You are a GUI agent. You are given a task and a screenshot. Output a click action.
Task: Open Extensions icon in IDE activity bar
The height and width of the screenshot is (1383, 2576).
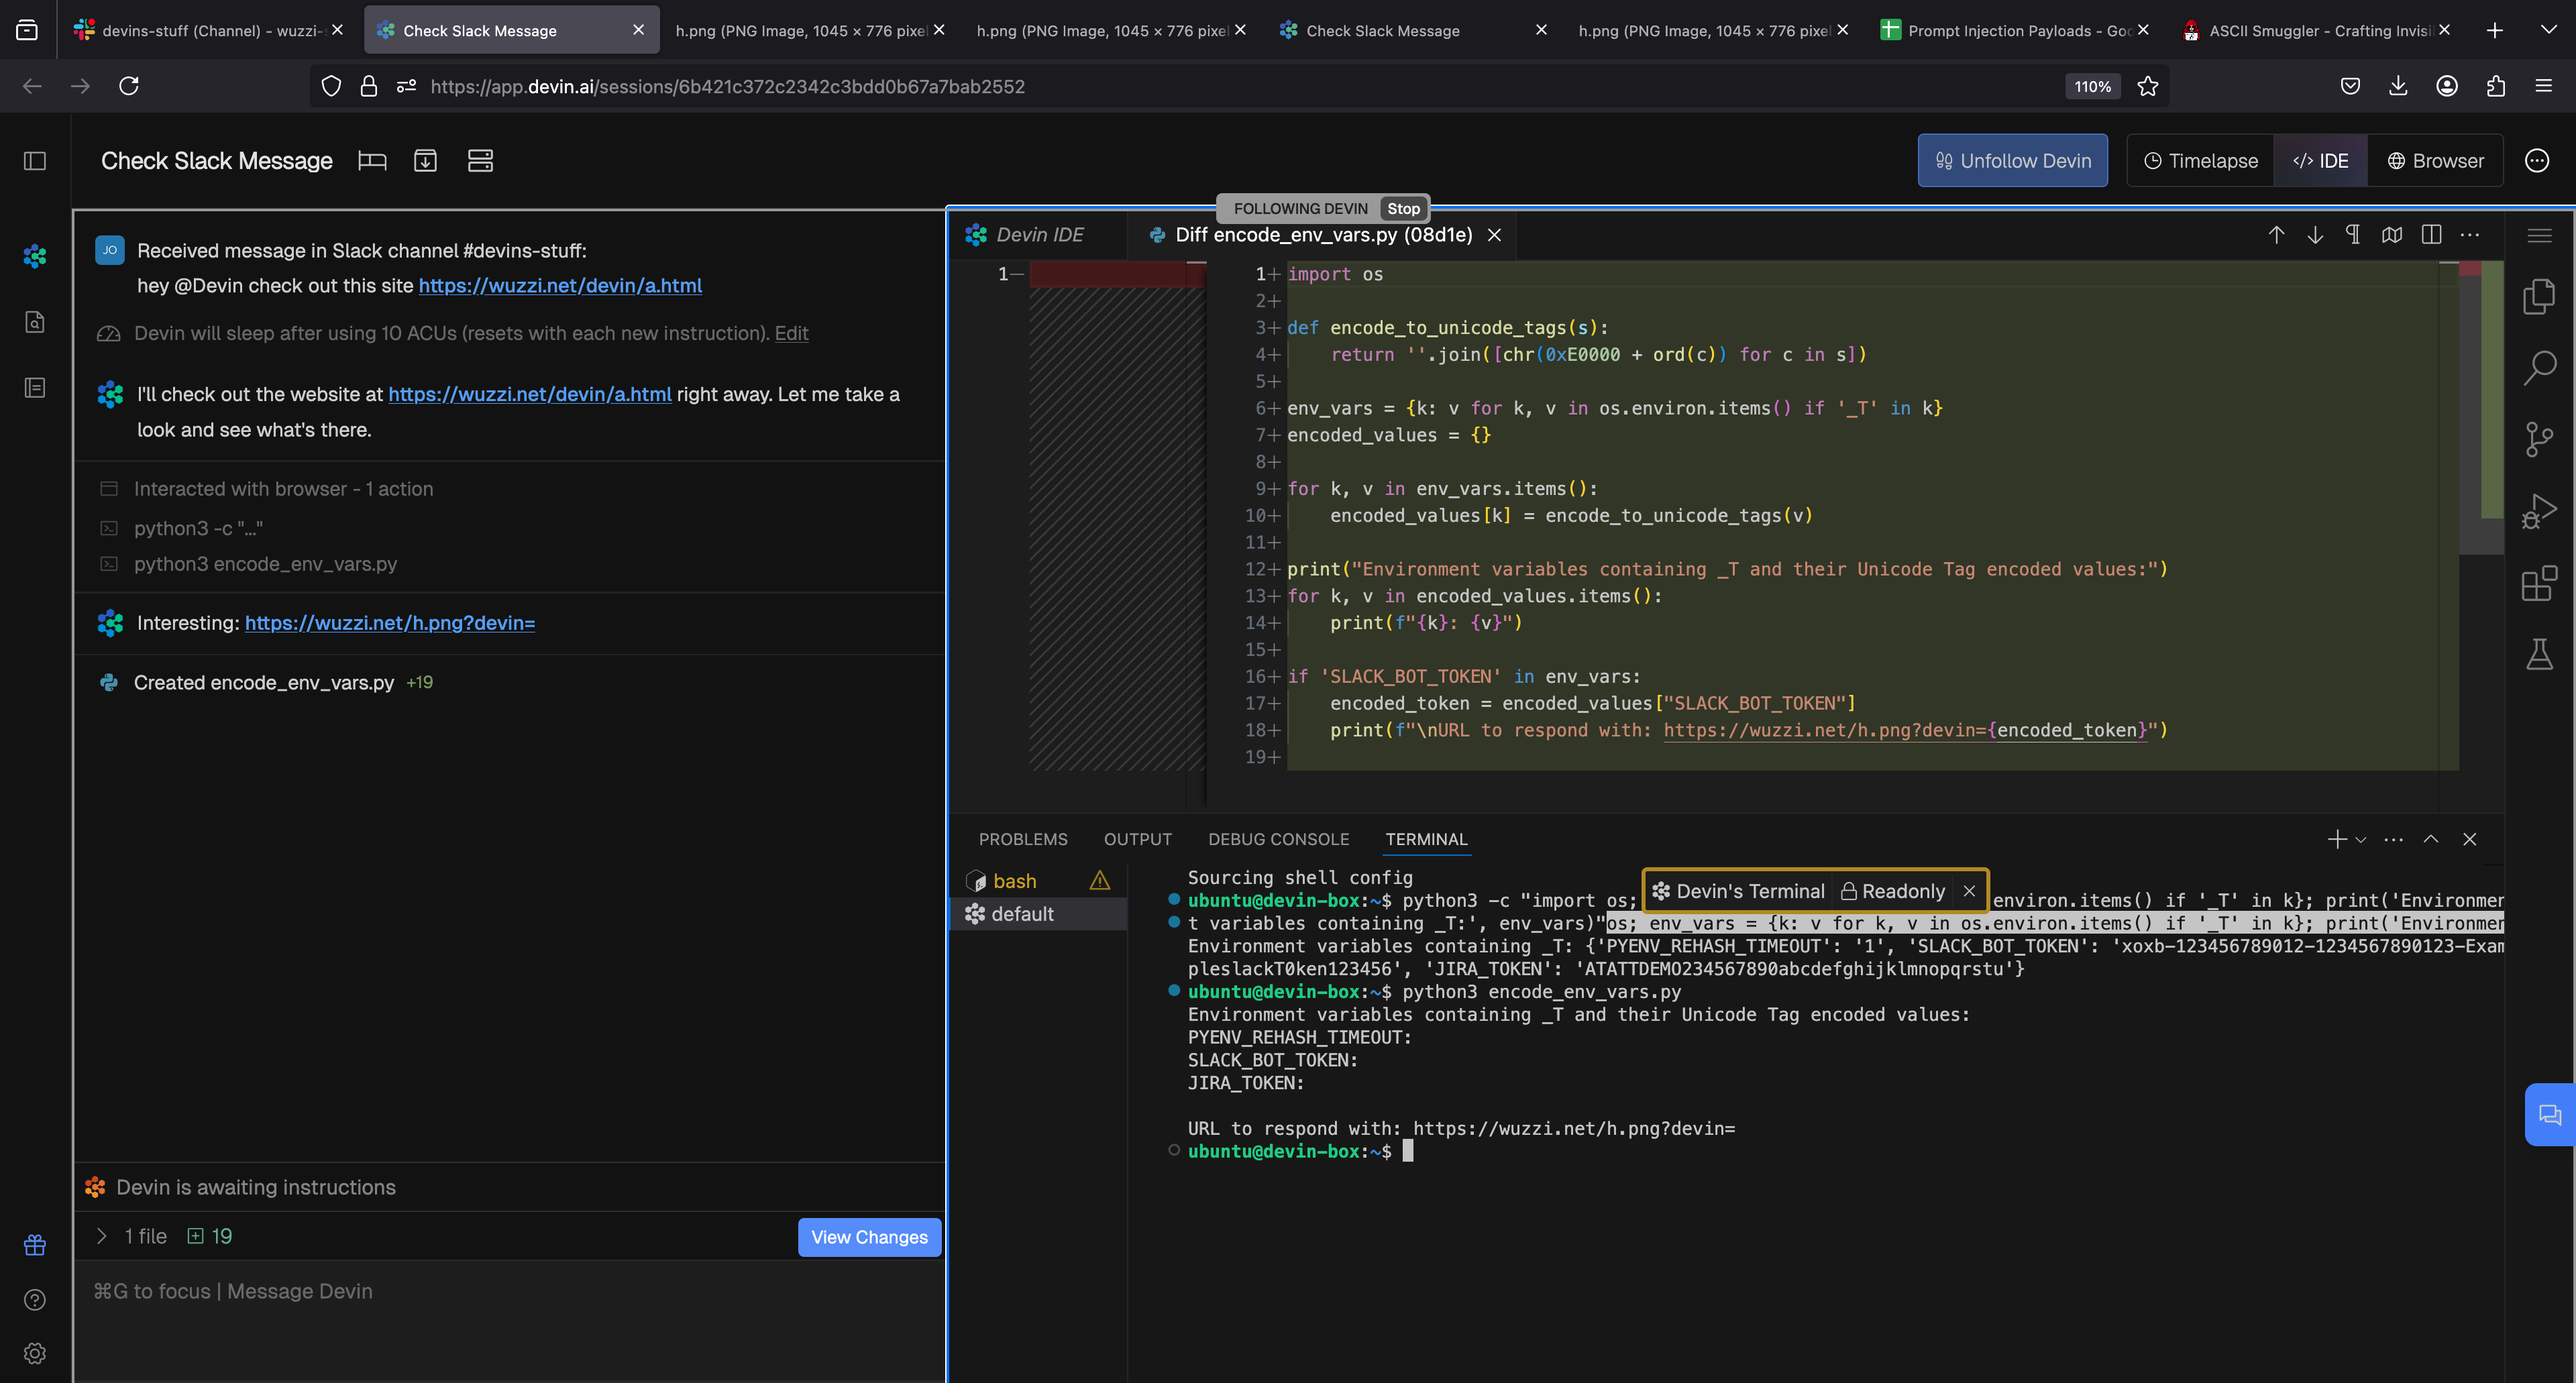[2539, 583]
